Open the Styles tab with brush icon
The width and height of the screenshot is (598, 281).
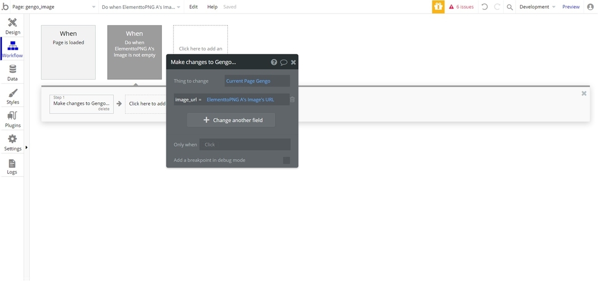tap(12, 96)
